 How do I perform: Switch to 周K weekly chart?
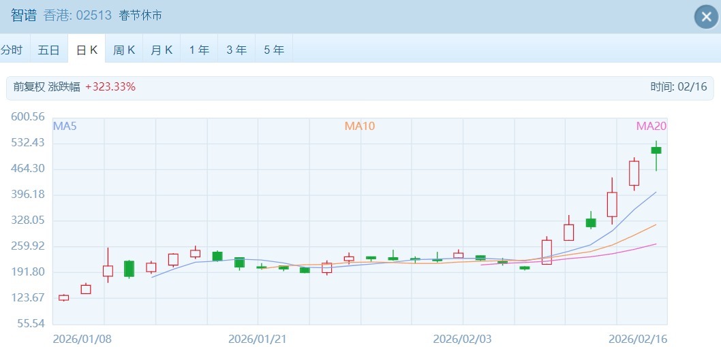124,50
